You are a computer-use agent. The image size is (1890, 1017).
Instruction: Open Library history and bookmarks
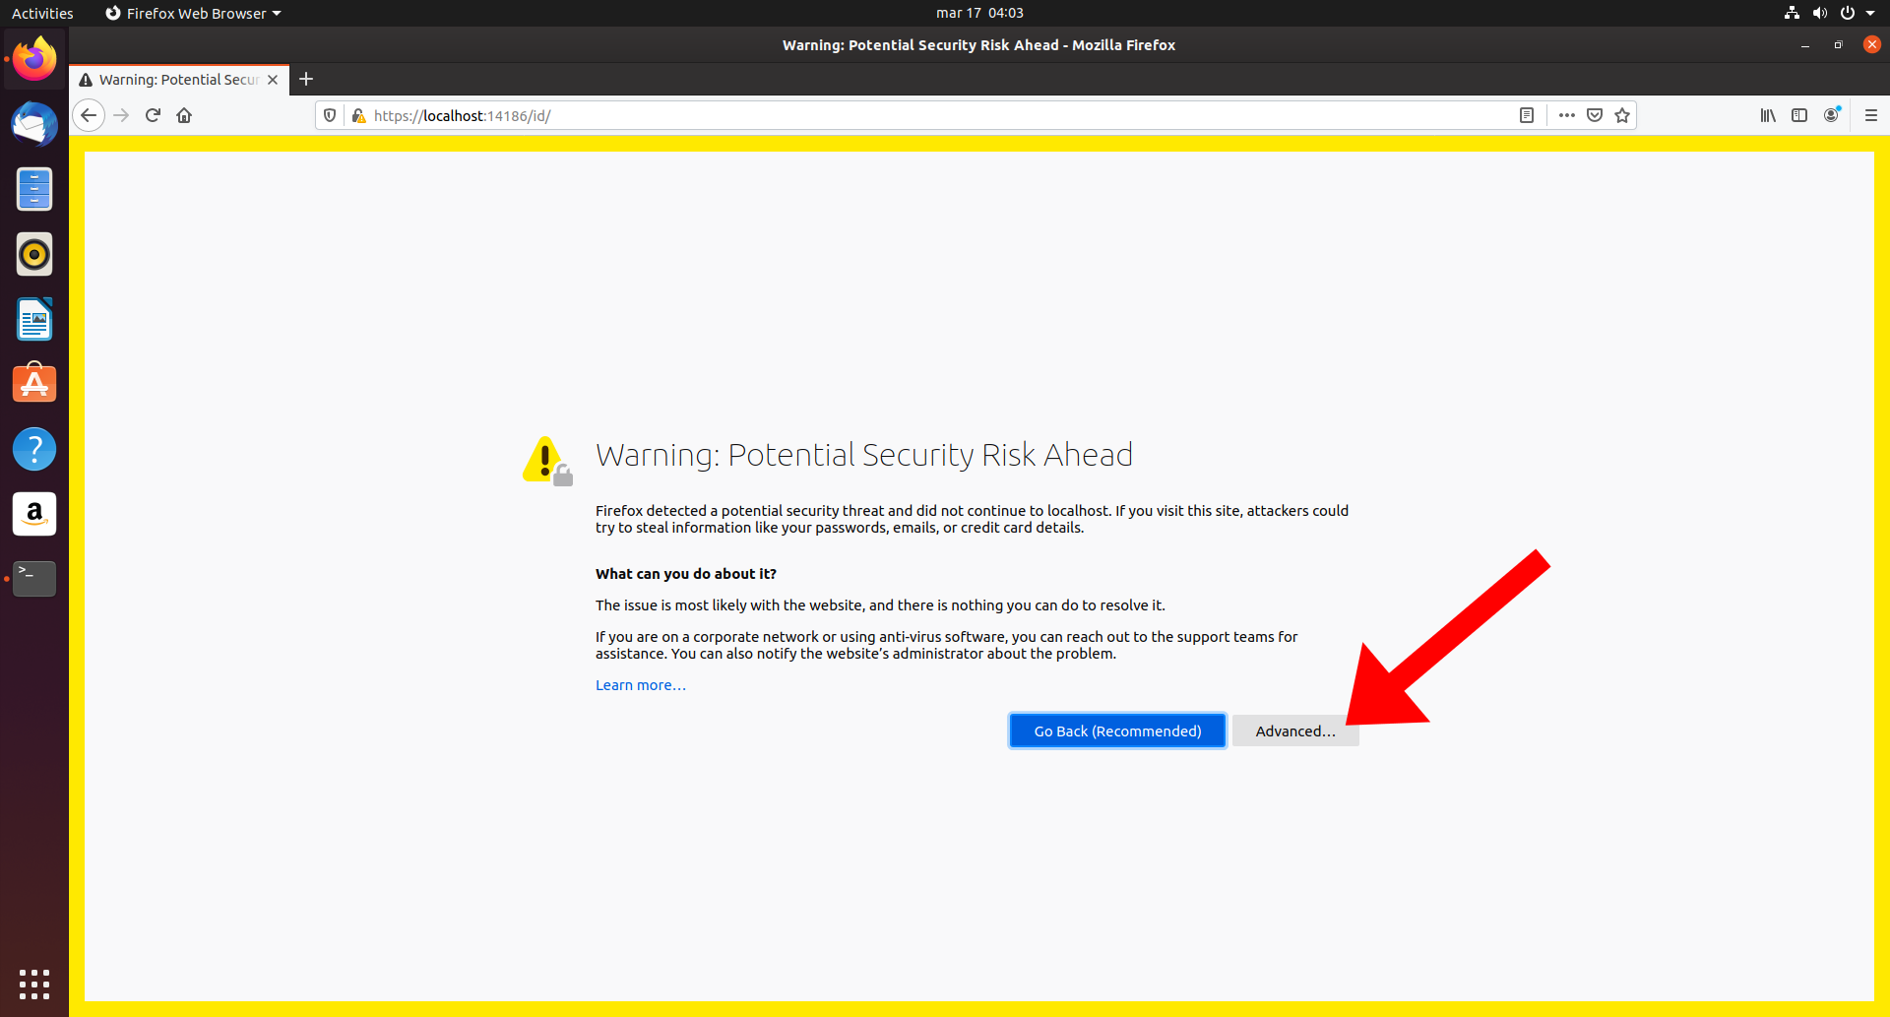click(1768, 115)
